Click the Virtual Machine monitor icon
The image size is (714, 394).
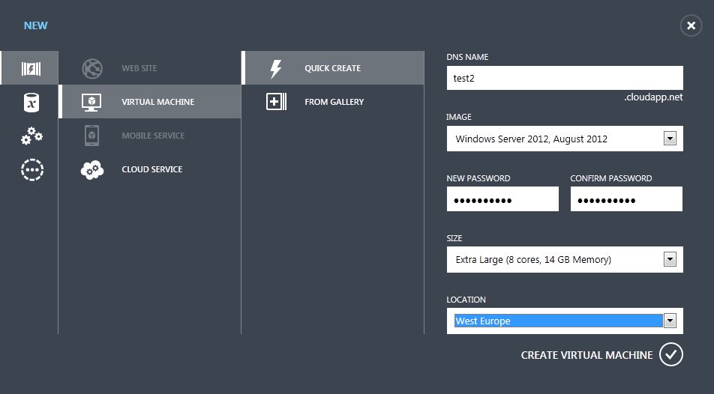pos(92,102)
